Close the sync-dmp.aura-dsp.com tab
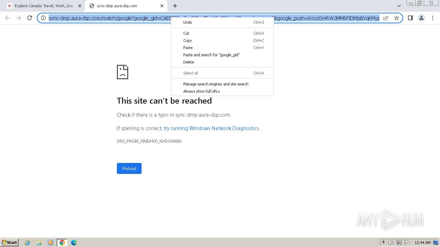This screenshot has width=440, height=247. pos(162,6)
